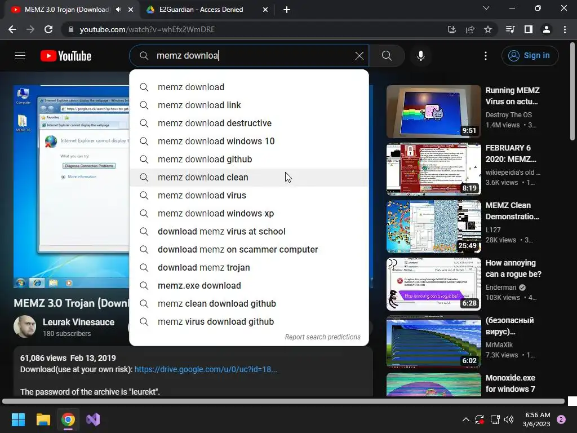Open the drive.google.com download link
Image resolution: width=577 pixels, height=433 pixels.
(206, 369)
